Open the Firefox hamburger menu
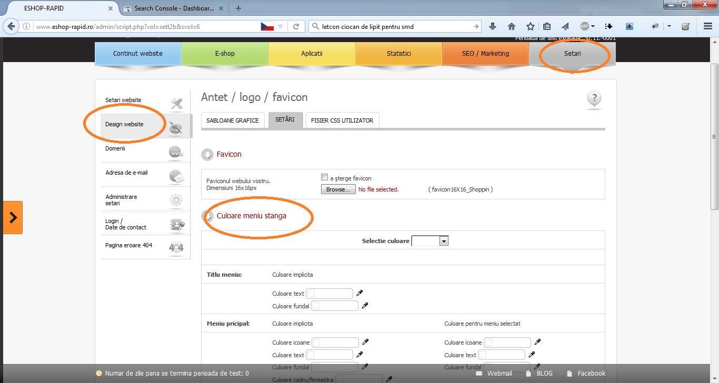This screenshot has height=383, width=719. (708, 26)
